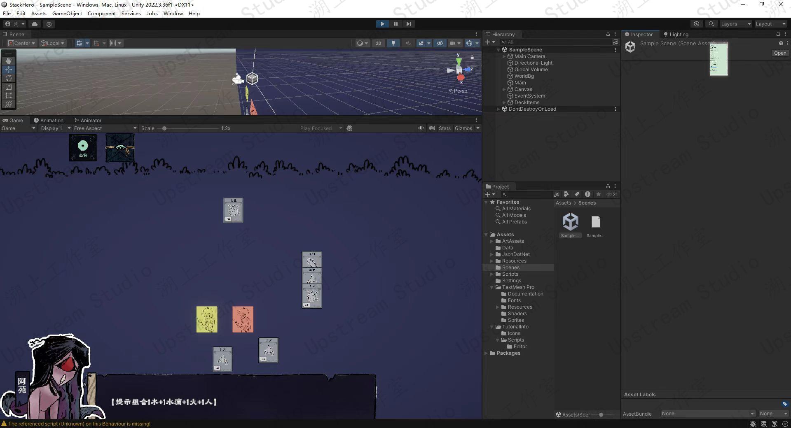The image size is (791, 428).
Task: Click the Pause button in toolbar
Action: pyautogui.click(x=395, y=24)
